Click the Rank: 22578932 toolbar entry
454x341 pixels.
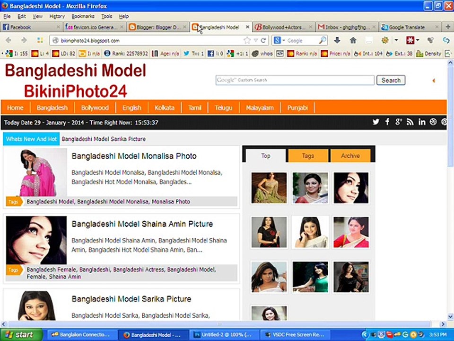(126, 54)
